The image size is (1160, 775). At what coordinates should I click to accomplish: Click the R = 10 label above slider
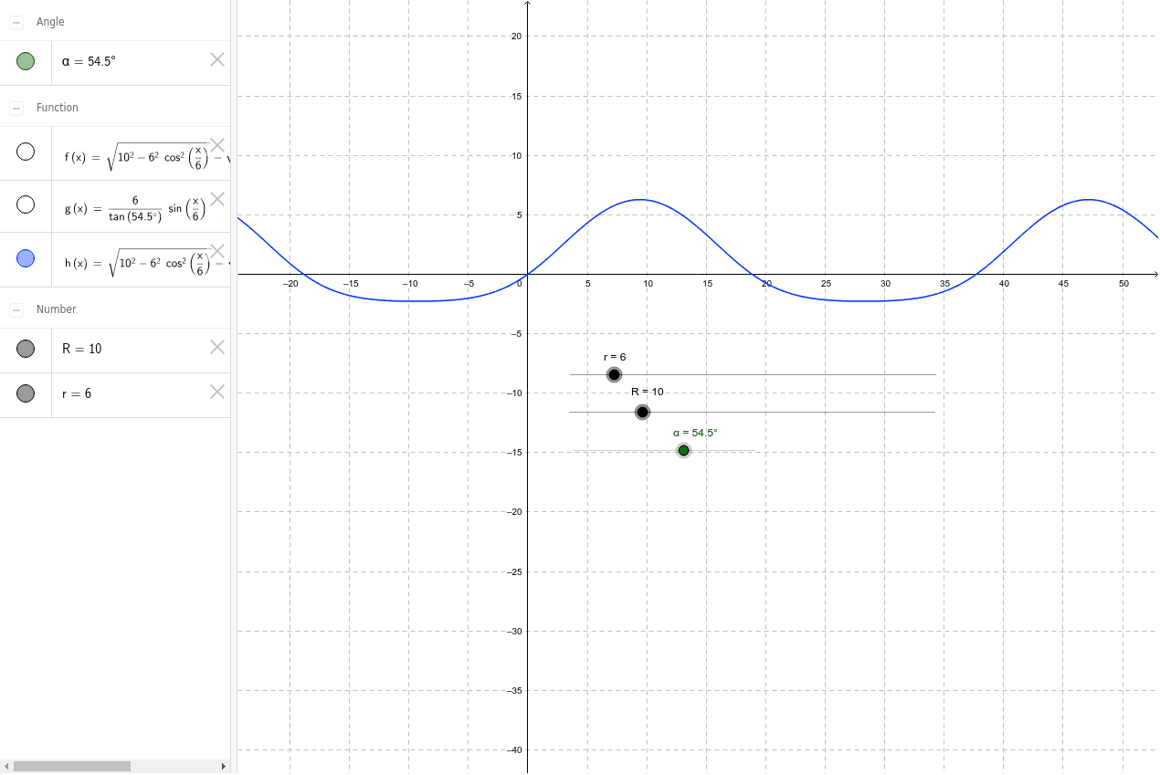point(648,392)
